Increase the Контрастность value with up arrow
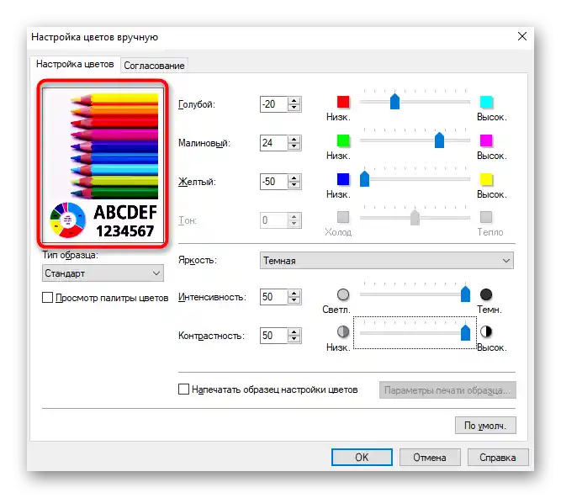Viewport: 561px width, 498px height. tap(294, 331)
